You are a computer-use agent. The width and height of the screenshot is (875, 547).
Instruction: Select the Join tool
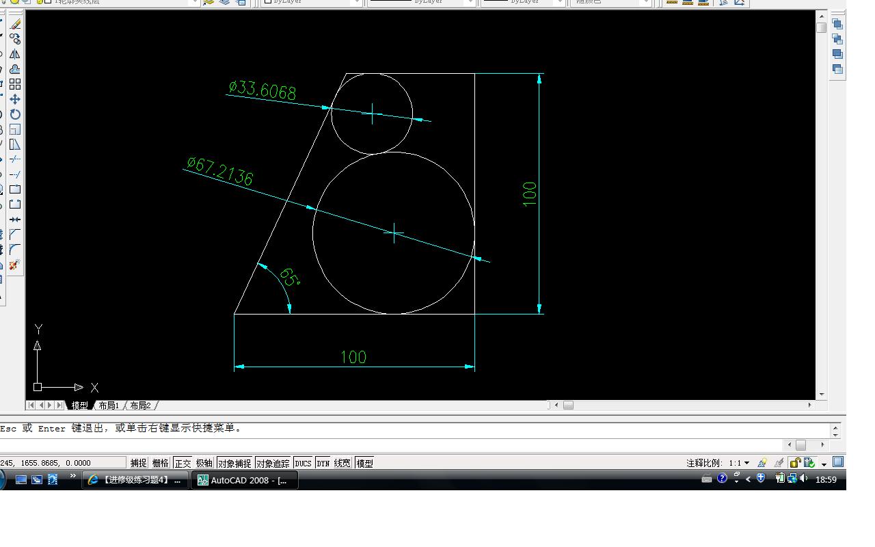point(15,219)
